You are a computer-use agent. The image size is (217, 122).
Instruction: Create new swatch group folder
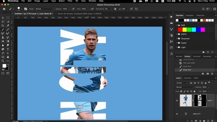203,52
